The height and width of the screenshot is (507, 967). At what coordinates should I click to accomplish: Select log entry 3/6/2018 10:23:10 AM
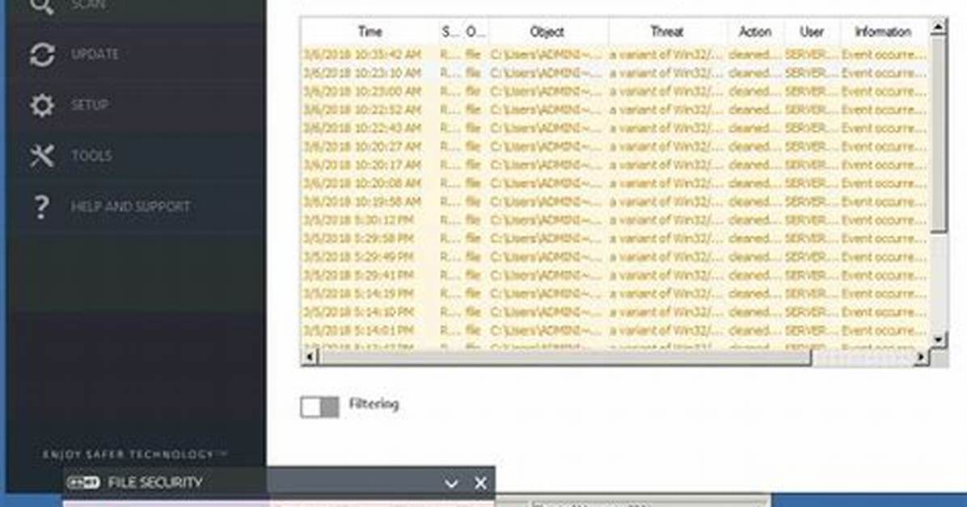[x=614, y=73]
